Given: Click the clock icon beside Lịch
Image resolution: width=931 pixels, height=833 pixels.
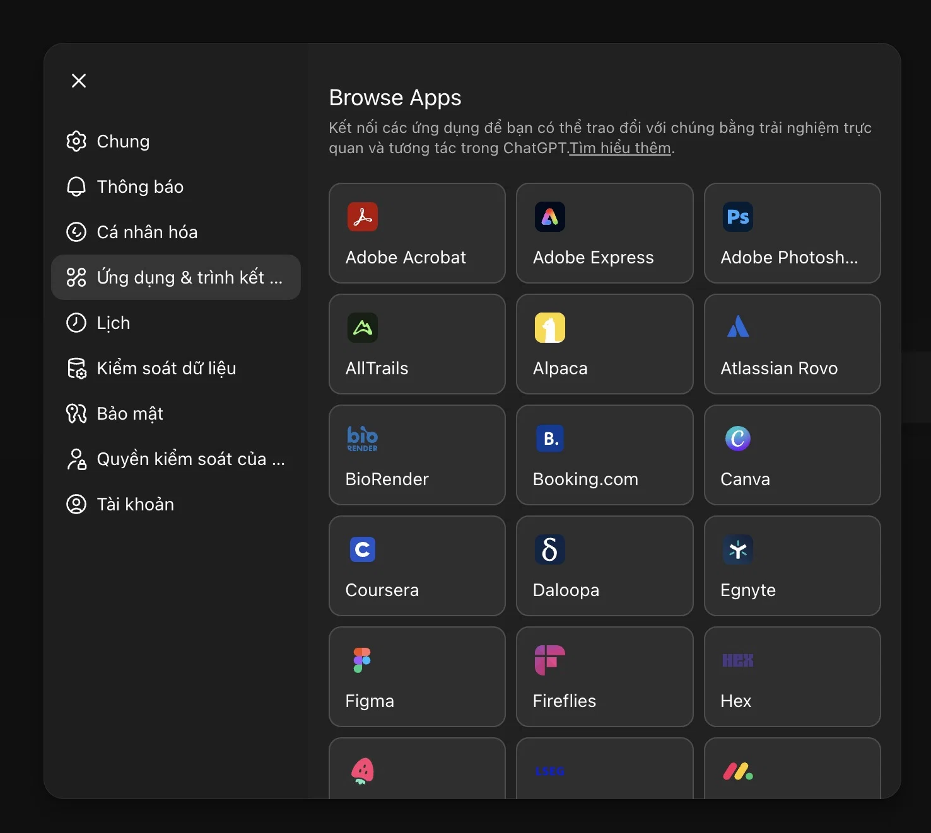Looking at the screenshot, I should click(76, 323).
